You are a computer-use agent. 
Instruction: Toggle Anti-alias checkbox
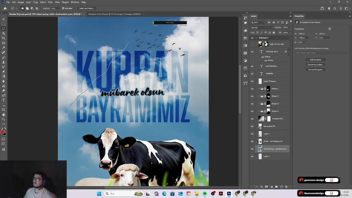click(63, 8)
